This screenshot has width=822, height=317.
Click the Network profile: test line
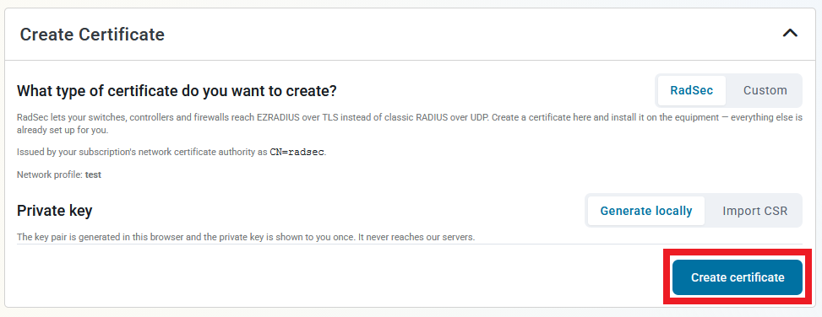(59, 175)
